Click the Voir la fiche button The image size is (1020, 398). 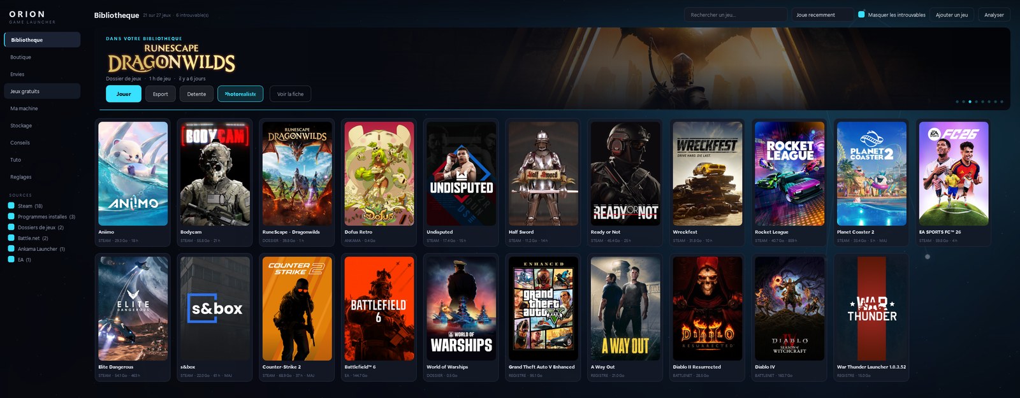click(290, 94)
